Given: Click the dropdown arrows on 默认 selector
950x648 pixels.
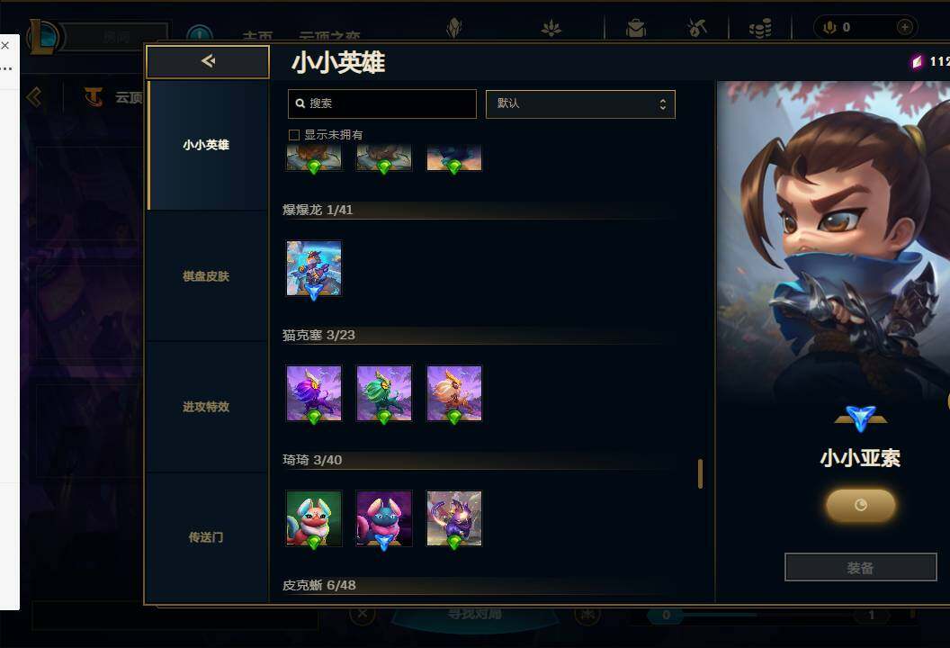Looking at the screenshot, I should [663, 104].
